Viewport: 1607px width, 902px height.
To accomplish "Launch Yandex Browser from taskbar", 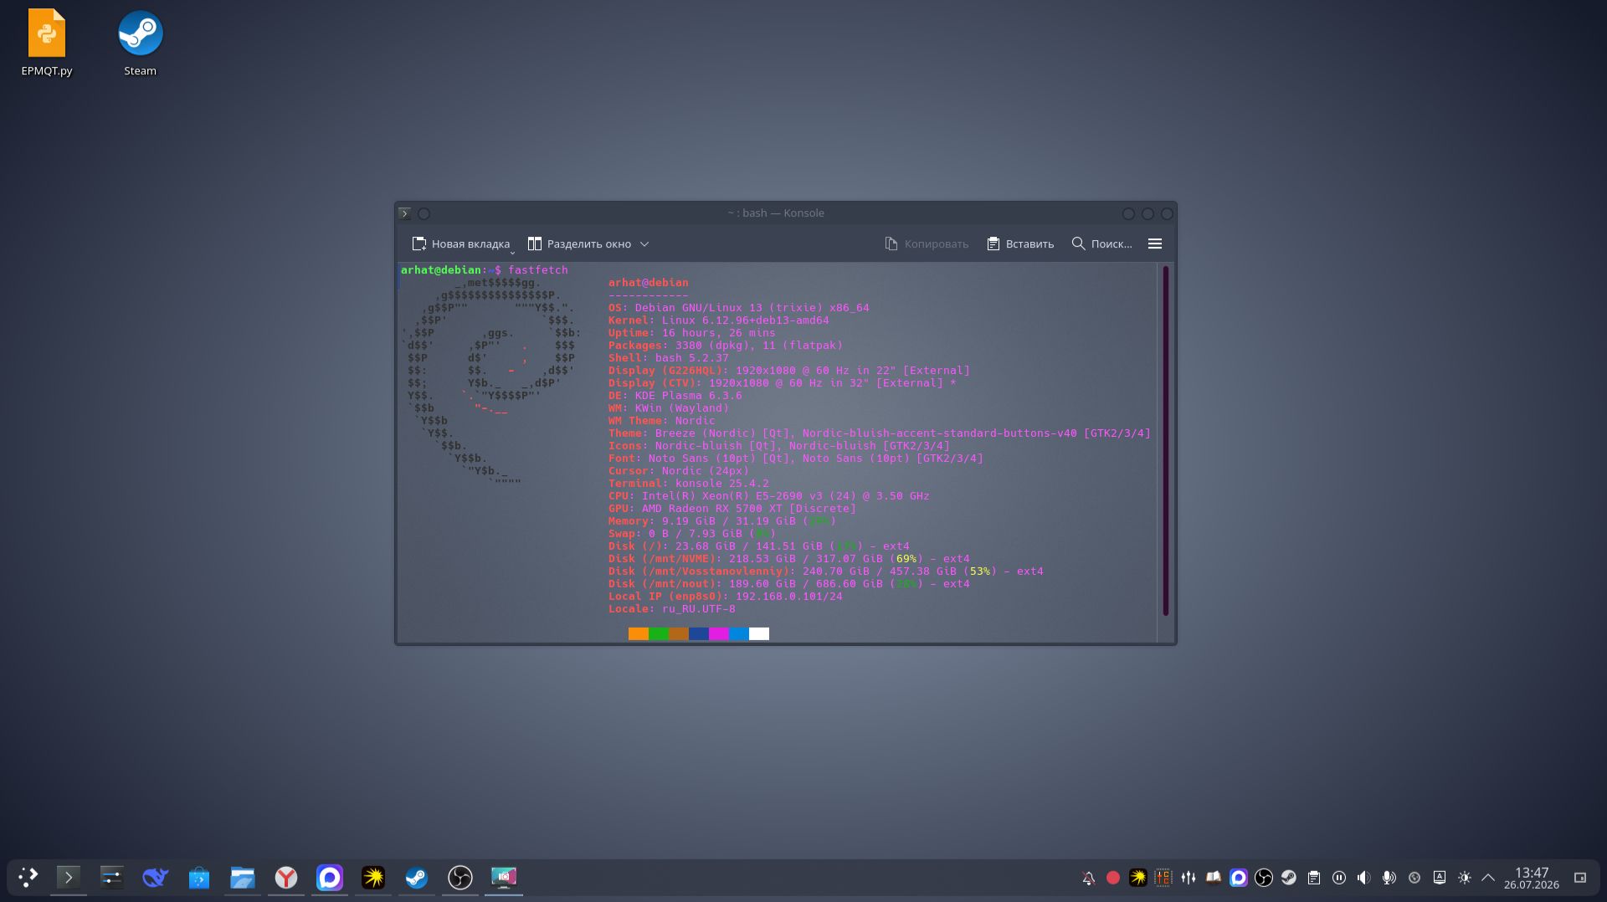I will click(286, 877).
